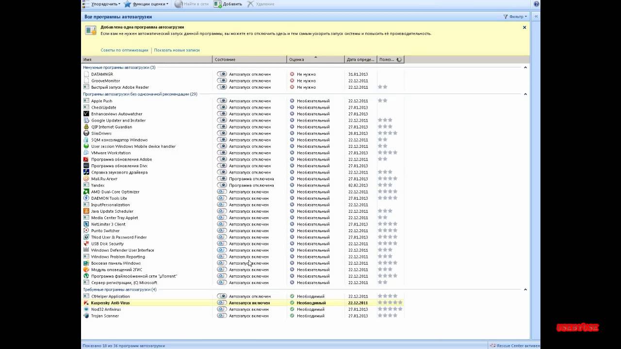Collapse the side panel with double-chevron
Screen dimensions: 621x349
pos(536,16)
